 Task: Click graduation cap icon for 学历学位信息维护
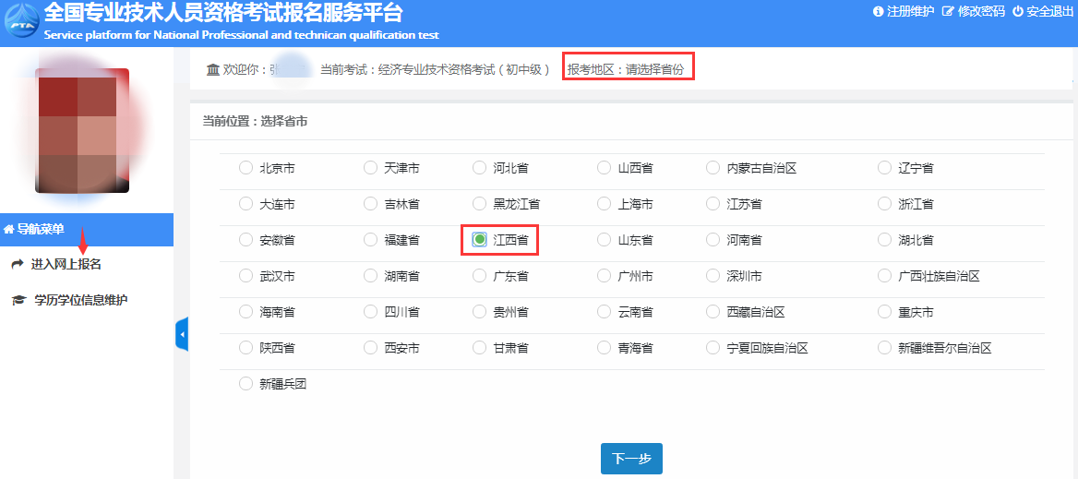point(18,300)
